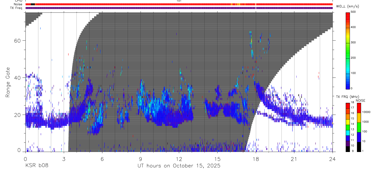Click UT hours axis tick '24'
The height and width of the screenshot is (172, 374).
click(332, 159)
